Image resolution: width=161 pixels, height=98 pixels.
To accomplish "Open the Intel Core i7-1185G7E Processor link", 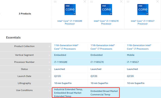I will (x=106, y=22).
